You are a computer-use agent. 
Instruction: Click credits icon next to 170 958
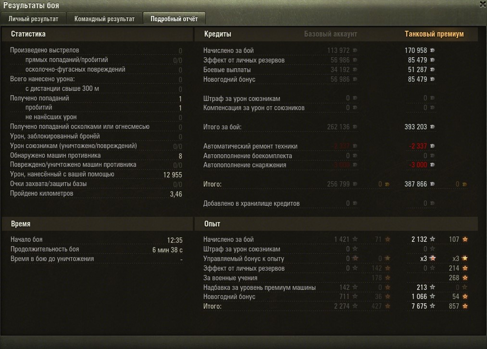tap(432, 50)
